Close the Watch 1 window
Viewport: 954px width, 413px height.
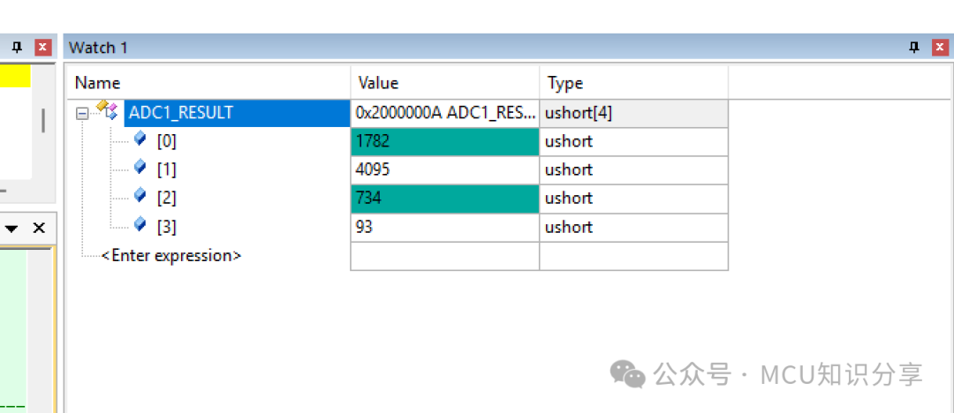pos(940,48)
